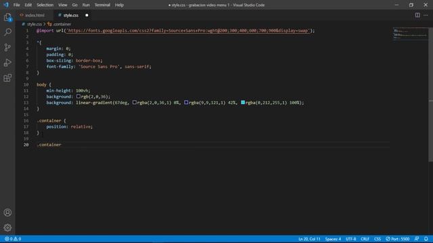Open the Search view icon

7,32
